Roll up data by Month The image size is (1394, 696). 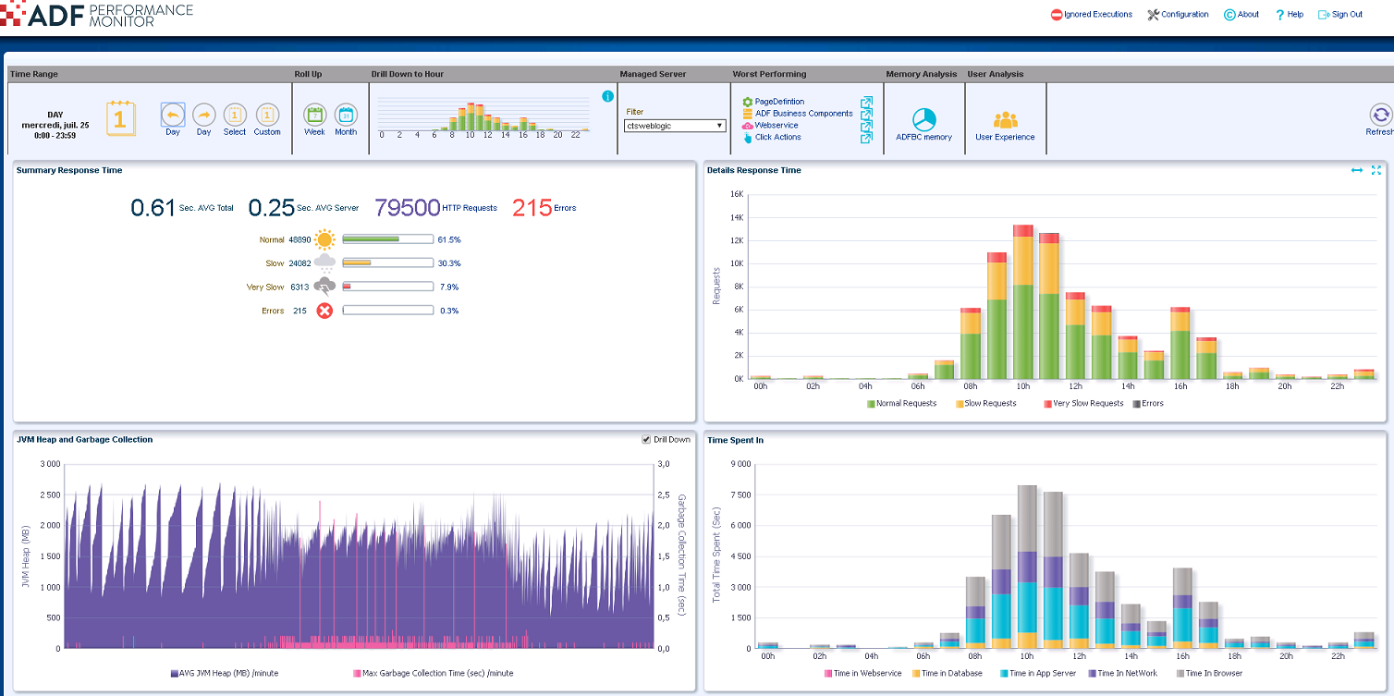click(346, 115)
